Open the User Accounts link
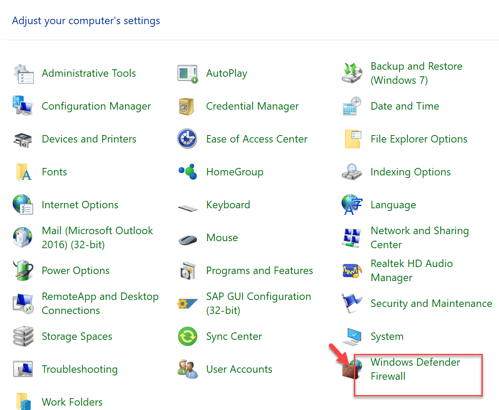 pos(239,369)
